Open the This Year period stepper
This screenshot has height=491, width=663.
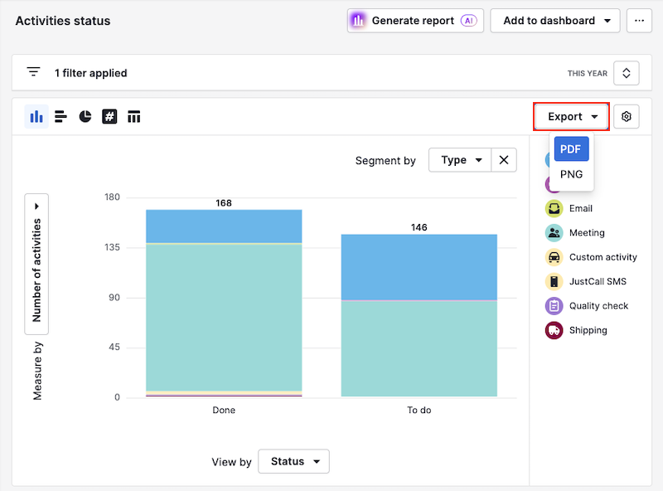tap(626, 73)
